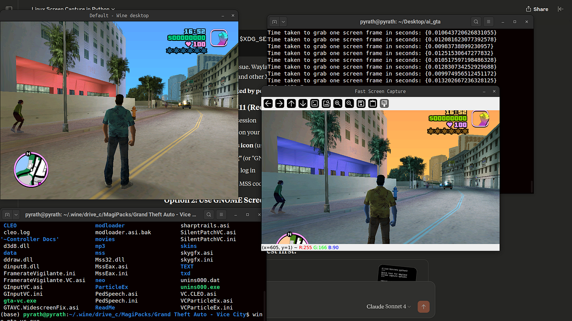
Task: Select the next image arrow in Fast Screen Capture
Action: point(280,103)
